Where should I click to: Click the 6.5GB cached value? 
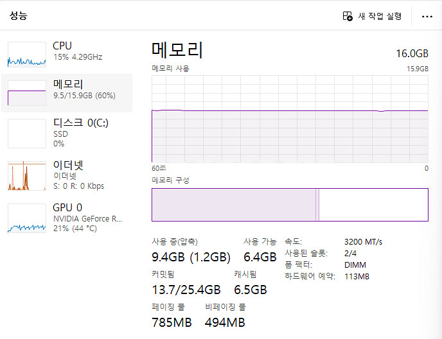[251, 290]
